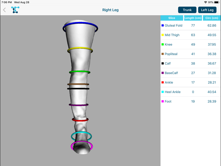Select the cyan Heel Ankle color swatch
Screen dimensions: 221x166
[163, 92]
